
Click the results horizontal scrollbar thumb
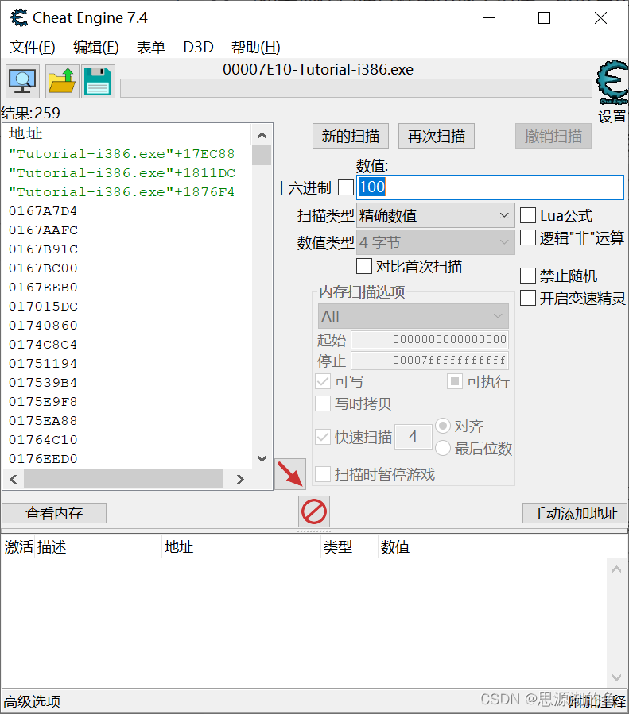123,479
